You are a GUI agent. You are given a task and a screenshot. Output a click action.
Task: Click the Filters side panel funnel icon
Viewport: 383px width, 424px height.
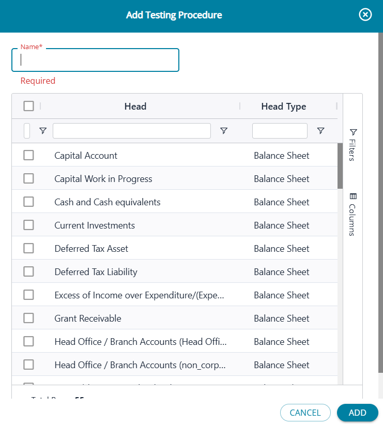pyautogui.click(x=353, y=132)
